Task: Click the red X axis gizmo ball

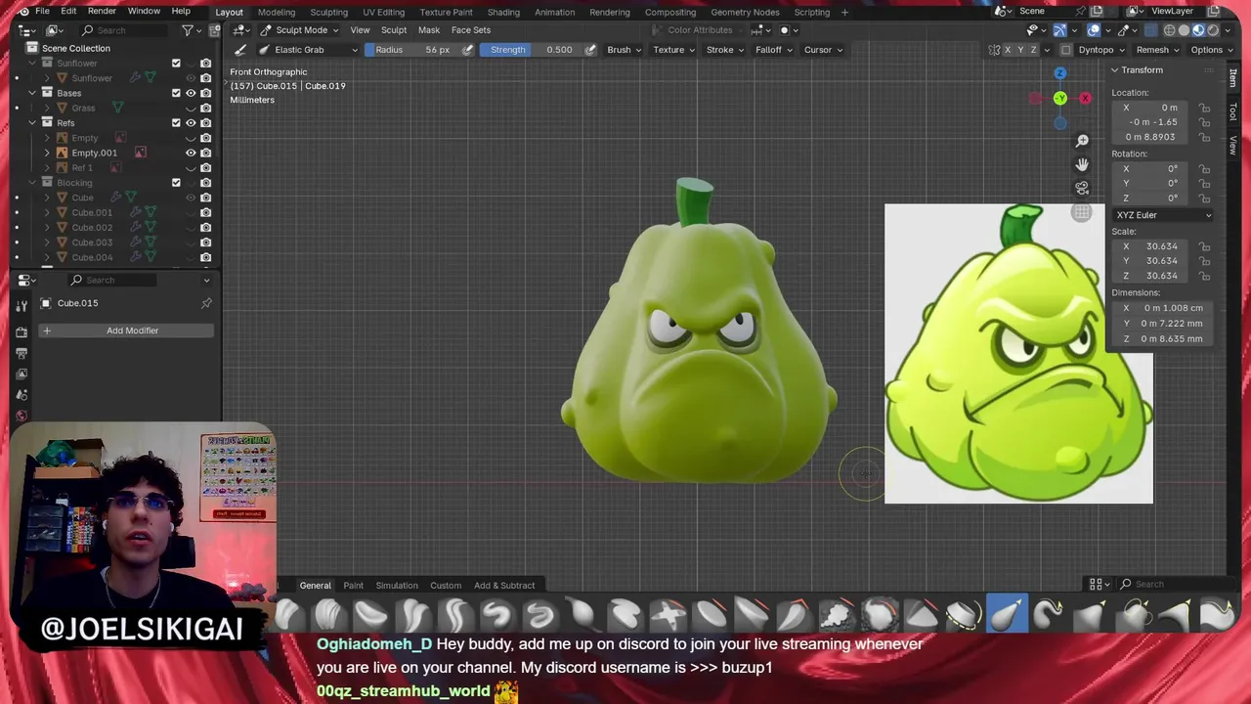Action: coord(1085,98)
